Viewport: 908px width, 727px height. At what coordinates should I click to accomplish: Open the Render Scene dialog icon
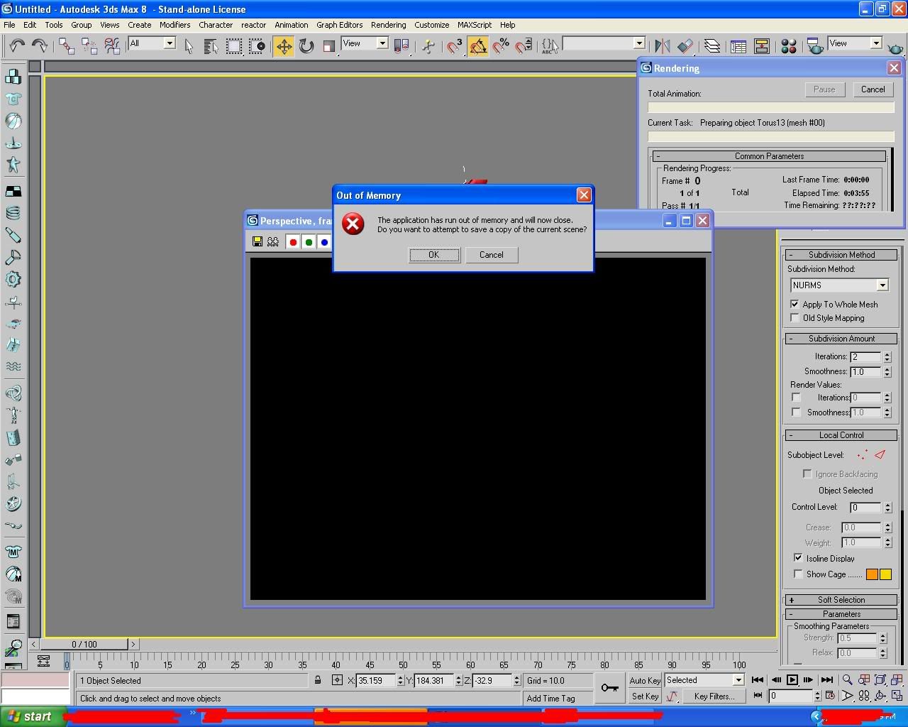tap(815, 46)
